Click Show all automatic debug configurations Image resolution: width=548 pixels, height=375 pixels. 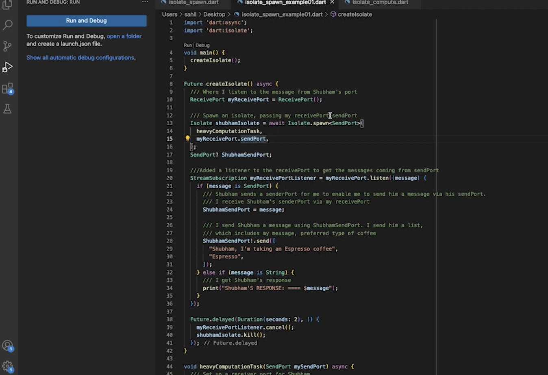pyautogui.click(x=81, y=58)
